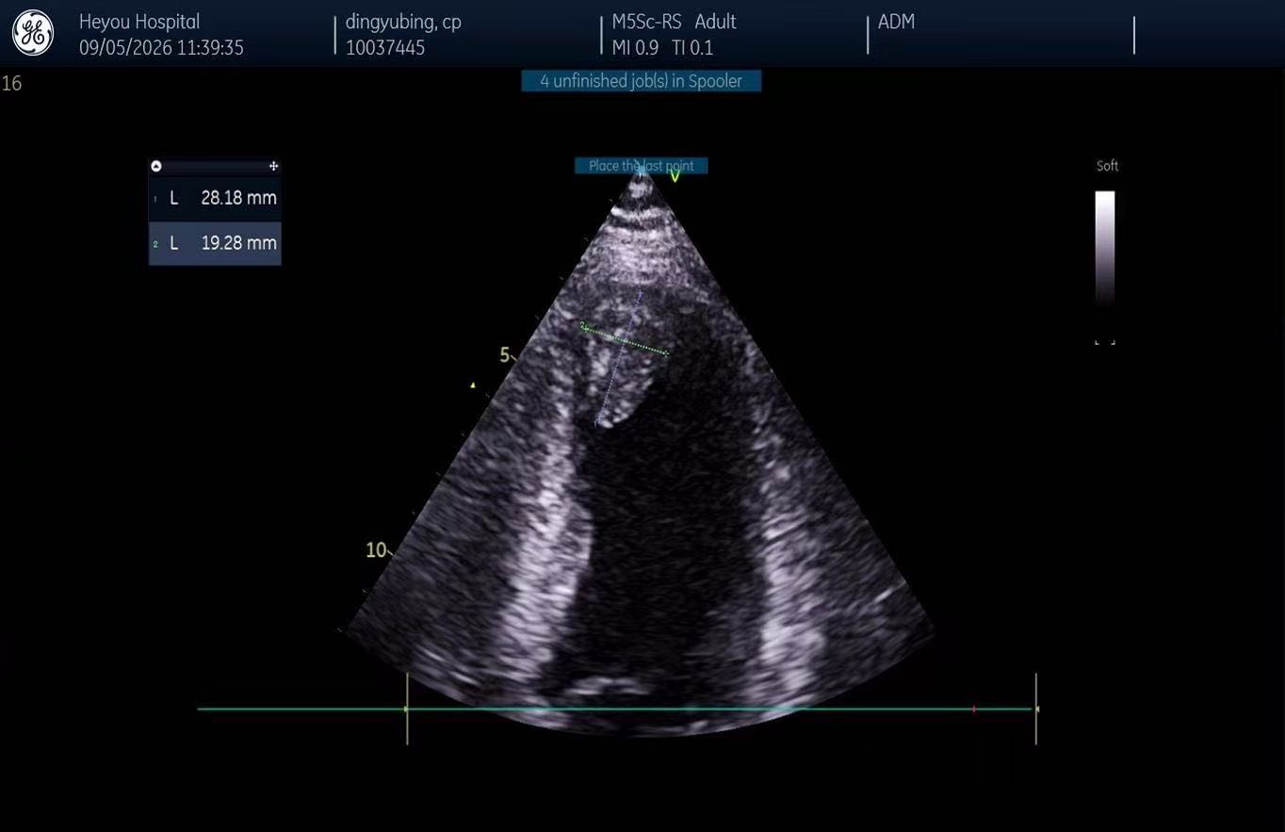This screenshot has height=832, width=1285.
Task: Open the 4 unfinished jobs Spooler notice
Action: pyautogui.click(x=642, y=81)
